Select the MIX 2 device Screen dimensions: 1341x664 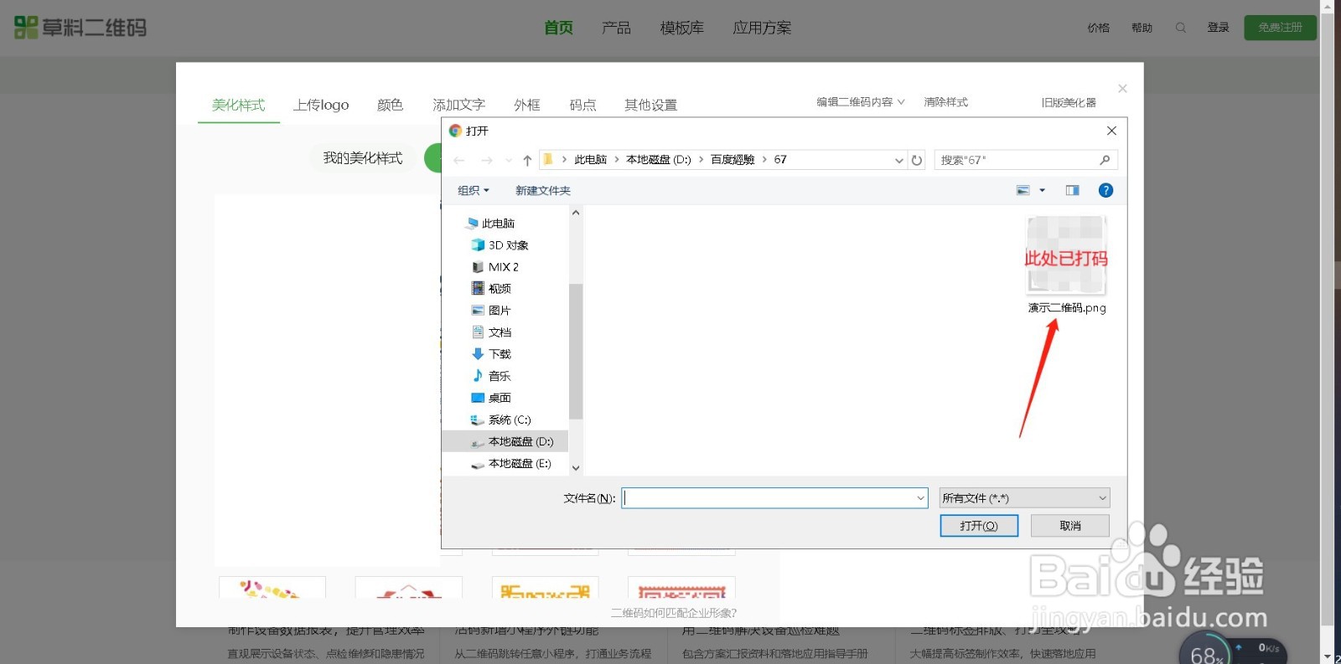point(503,267)
